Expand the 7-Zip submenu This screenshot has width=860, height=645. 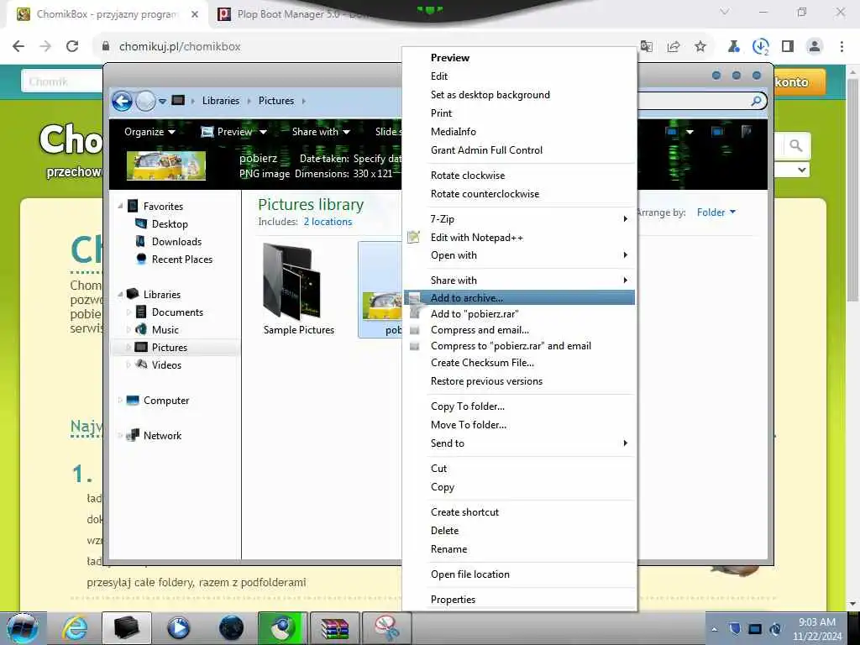click(x=519, y=219)
